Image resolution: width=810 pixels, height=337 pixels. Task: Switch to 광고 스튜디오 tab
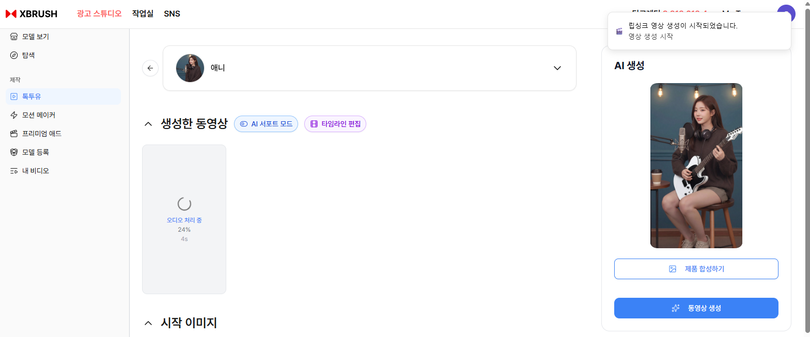click(99, 14)
